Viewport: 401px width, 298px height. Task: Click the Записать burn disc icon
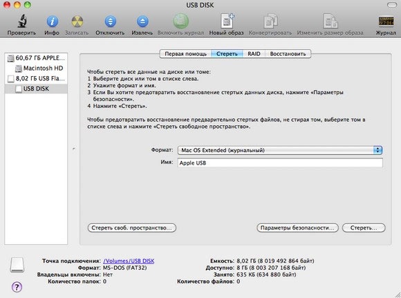[77, 21]
